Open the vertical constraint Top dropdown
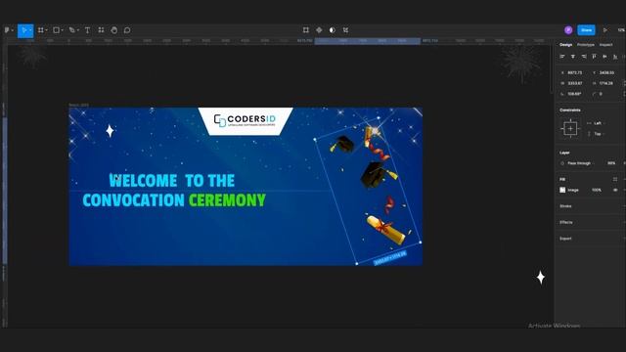The height and width of the screenshot is (352, 626). 596,134
